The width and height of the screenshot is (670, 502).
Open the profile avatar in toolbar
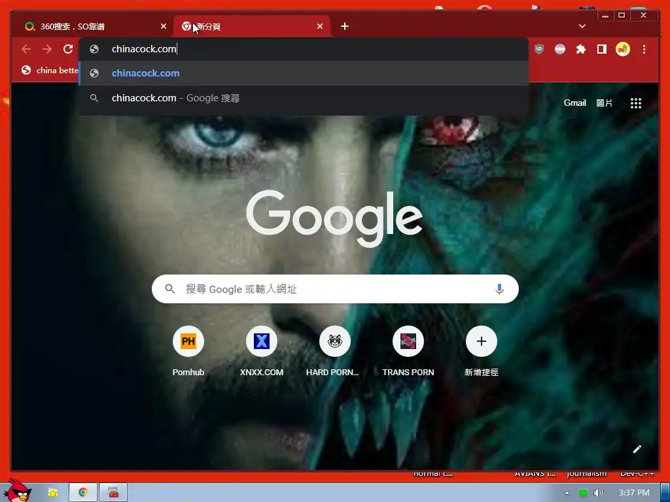pyautogui.click(x=623, y=49)
